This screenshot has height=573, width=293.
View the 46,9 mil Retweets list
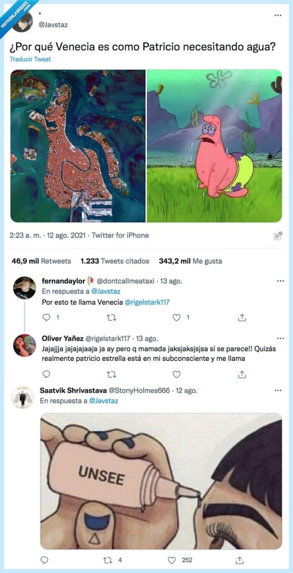click(x=41, y=261)
